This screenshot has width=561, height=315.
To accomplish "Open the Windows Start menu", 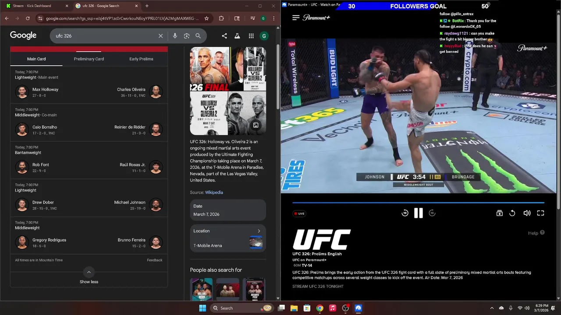I will [202, 308].
